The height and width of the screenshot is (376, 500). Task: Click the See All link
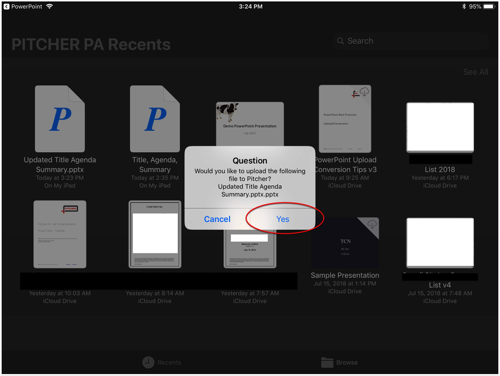tap(475, 72)
